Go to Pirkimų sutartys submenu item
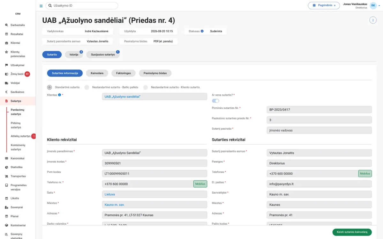 click(16, 125)
